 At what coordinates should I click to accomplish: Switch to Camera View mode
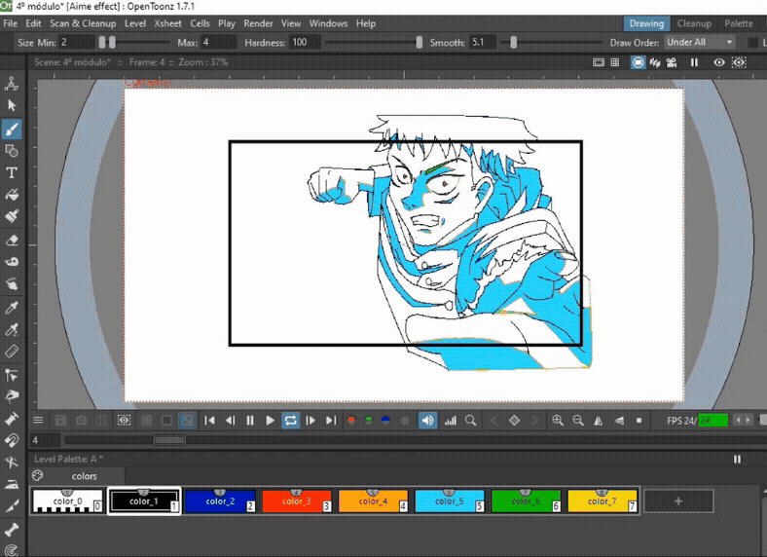(x=672, y=62)
